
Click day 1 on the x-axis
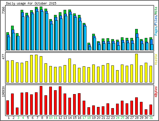pos(9,118)
